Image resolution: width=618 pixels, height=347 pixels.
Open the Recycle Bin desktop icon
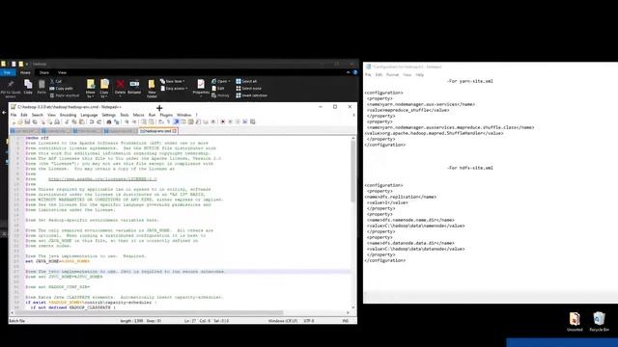pyautogui.click(x=599, y=321)
